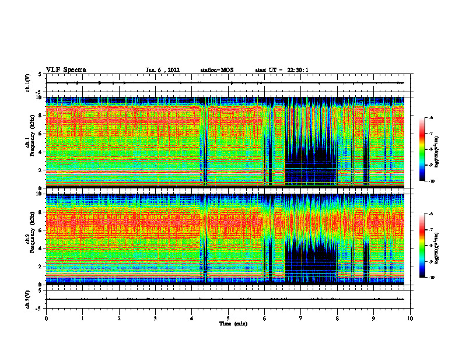Click the "6" kHz tick on ch.2 frequency axis
This screenshot has width=462, height=357.
[x=40, y=230]
